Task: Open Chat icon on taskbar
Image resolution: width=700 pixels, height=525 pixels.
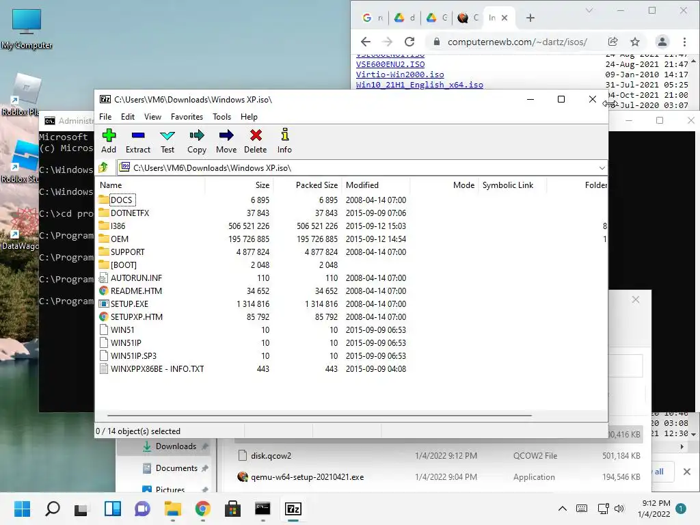Action: [142, 509]
